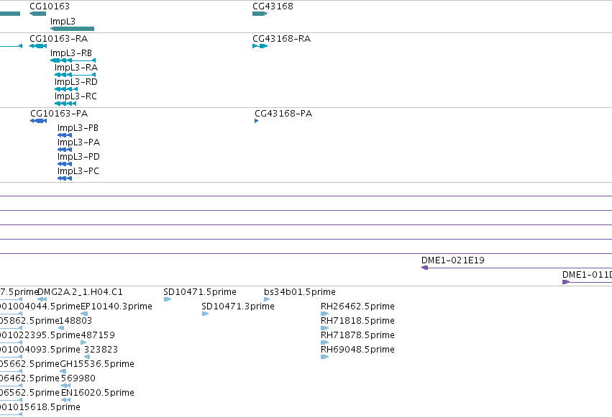
Task: Click the CG10163-PA protein glyph
Action: 39,121
